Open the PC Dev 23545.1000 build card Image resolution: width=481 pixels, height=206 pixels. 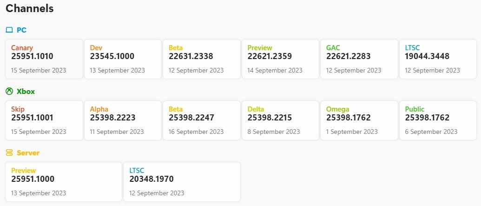click(x=123, y=59)
